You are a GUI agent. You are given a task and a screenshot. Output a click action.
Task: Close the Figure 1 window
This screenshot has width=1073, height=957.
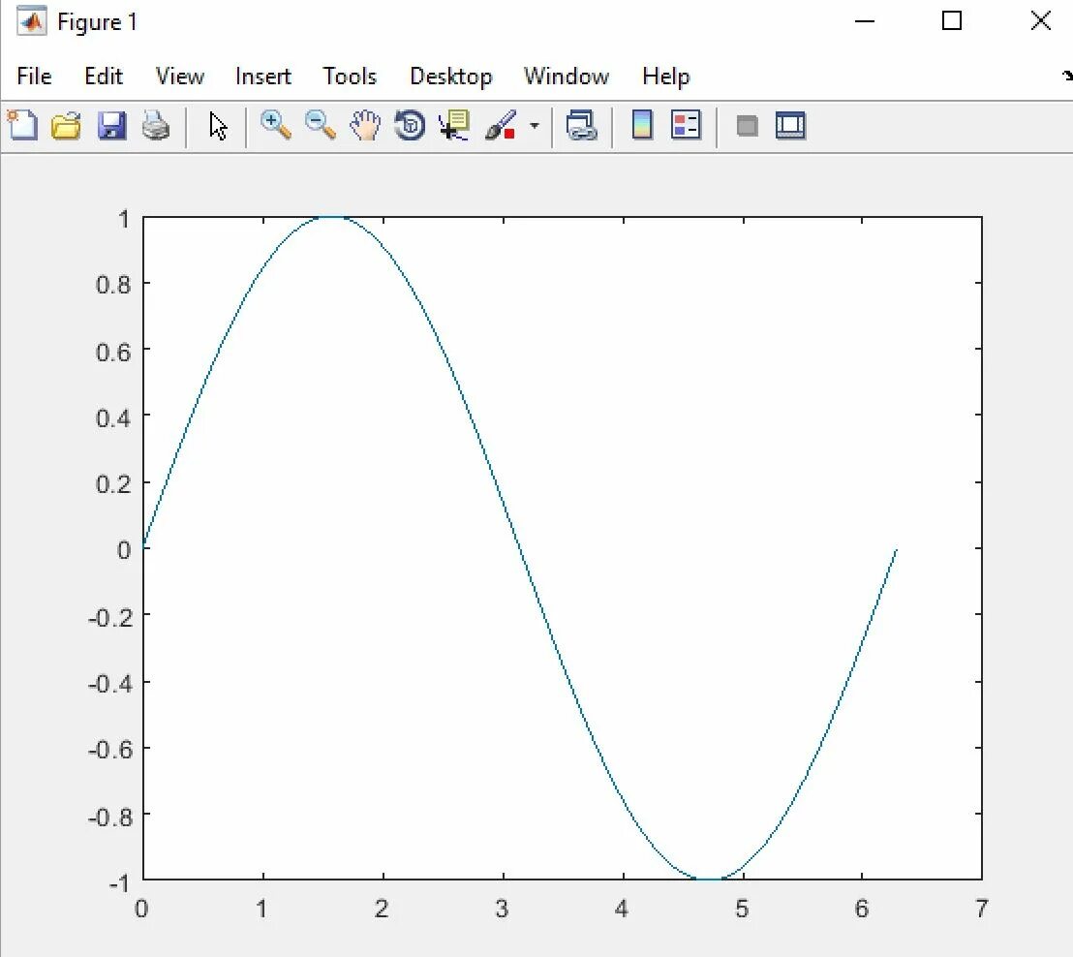coord(1041,20)
